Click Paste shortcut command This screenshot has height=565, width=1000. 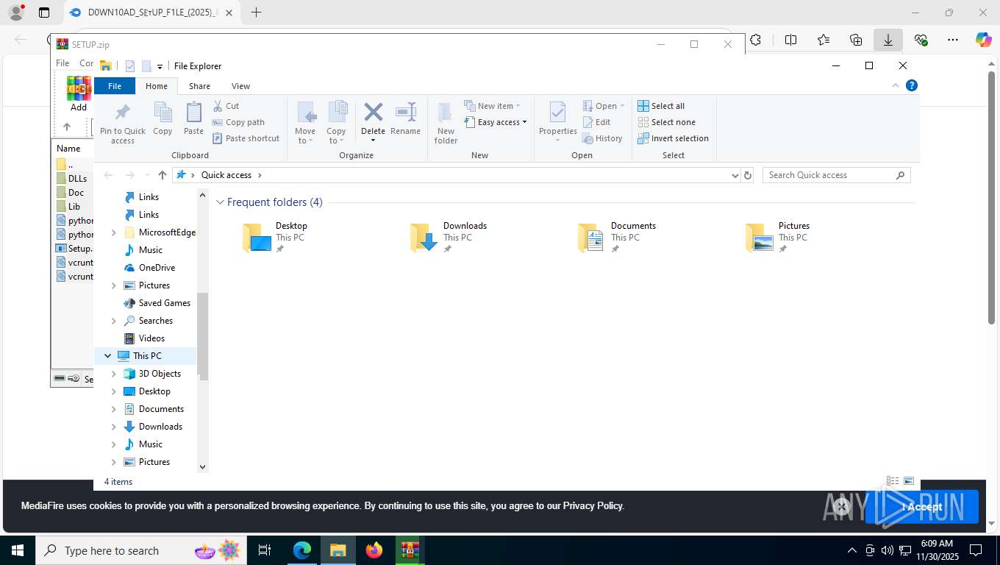coord(246,138)
